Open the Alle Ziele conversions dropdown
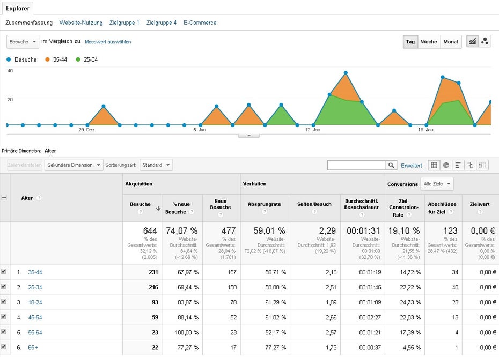The height and width of the screenshot is (357, 499). coord(437,184)
